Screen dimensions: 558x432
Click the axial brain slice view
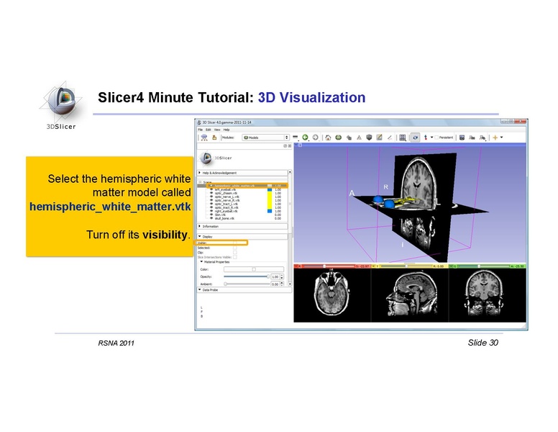click(332, 295)
